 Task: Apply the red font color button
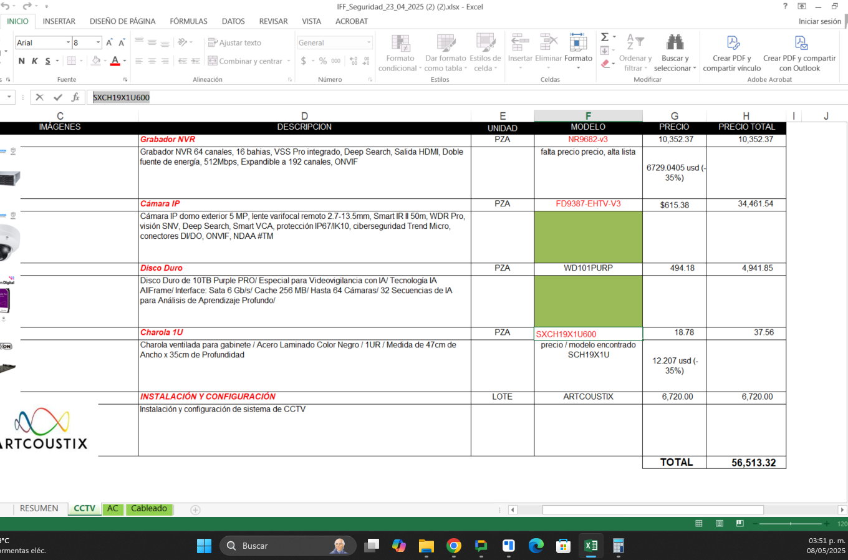(115, 61)
